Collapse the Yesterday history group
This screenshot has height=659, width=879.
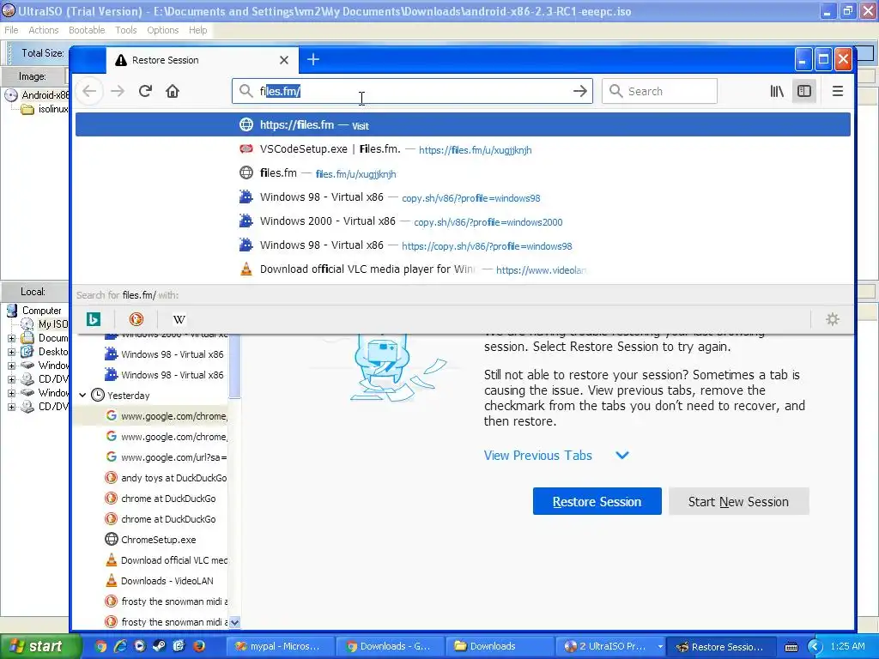pyautogui.click(x=83, y=395)
